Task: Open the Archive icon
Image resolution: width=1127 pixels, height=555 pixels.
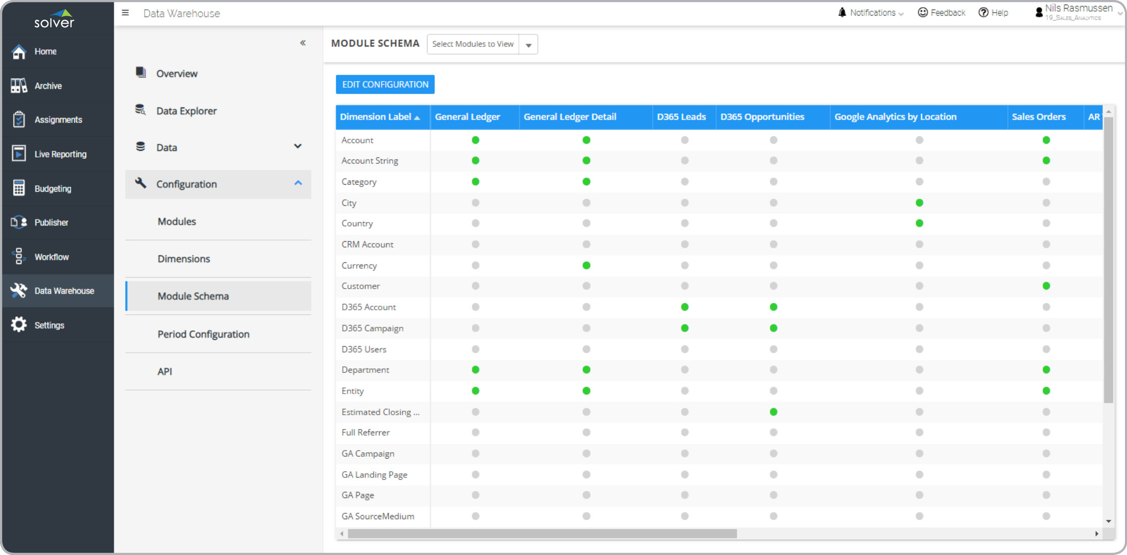Action: 19,86
